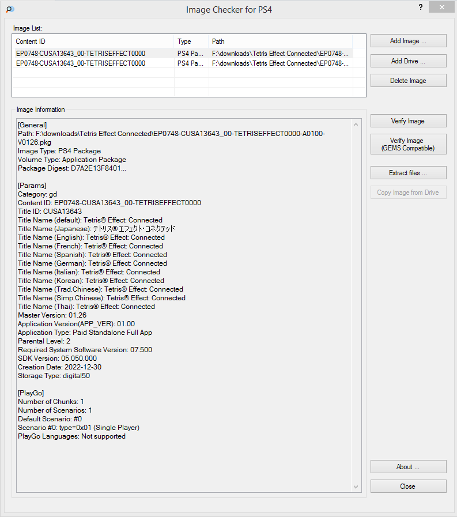
Task: Sort by Path column header
Action: click(x=281, y=41)
